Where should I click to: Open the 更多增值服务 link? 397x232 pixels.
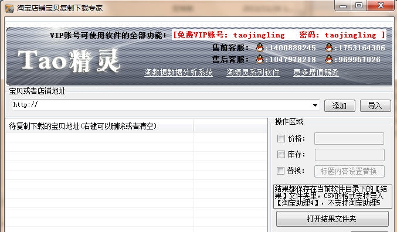point(316,73)
